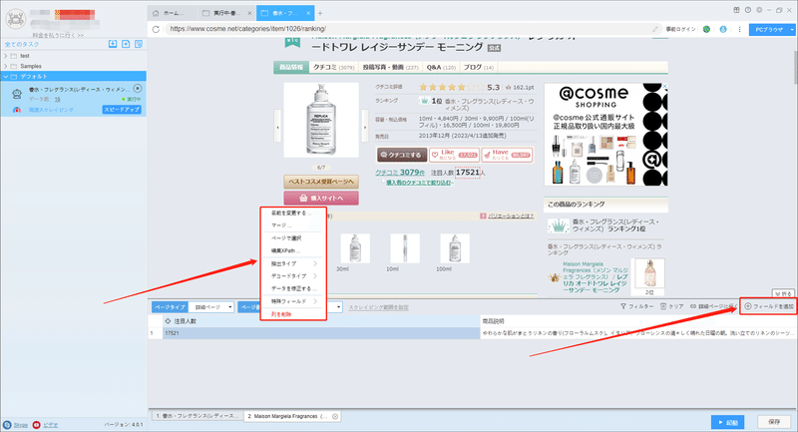Image resolution: width=798 pixels, height=432 pixels.
Task: Click the crab avatar profile icon
Action: point(16,19)
